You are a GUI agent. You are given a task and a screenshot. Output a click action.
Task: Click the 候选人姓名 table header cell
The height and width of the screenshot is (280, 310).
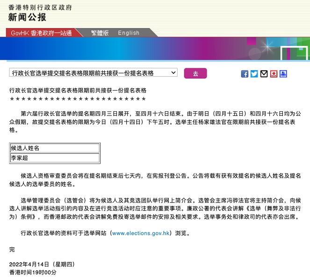pyautogui.click(x=55, y=148)
